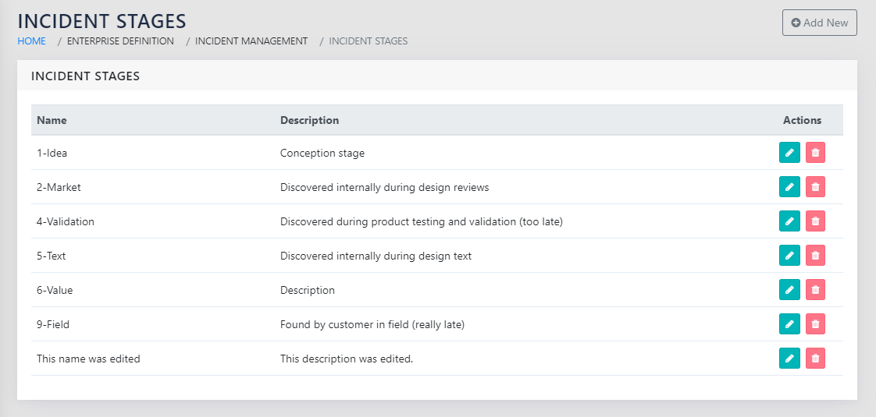Navigate to Incident Management breadcrumb
The image size is (876, 417).
point(251,41)
